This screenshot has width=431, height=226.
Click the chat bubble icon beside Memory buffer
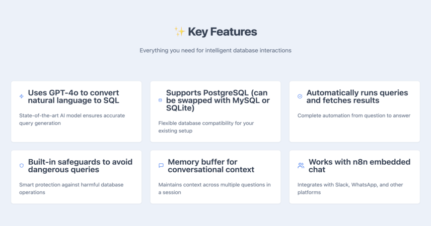click(x=161, y=165)
